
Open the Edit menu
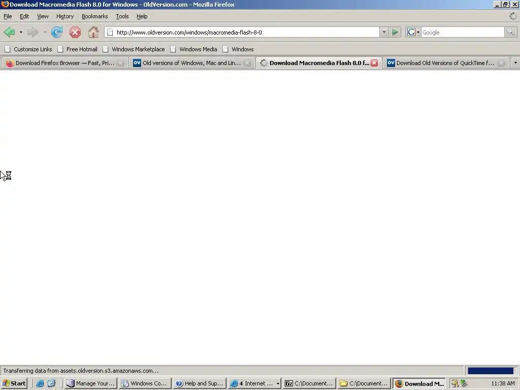point(24,16)
